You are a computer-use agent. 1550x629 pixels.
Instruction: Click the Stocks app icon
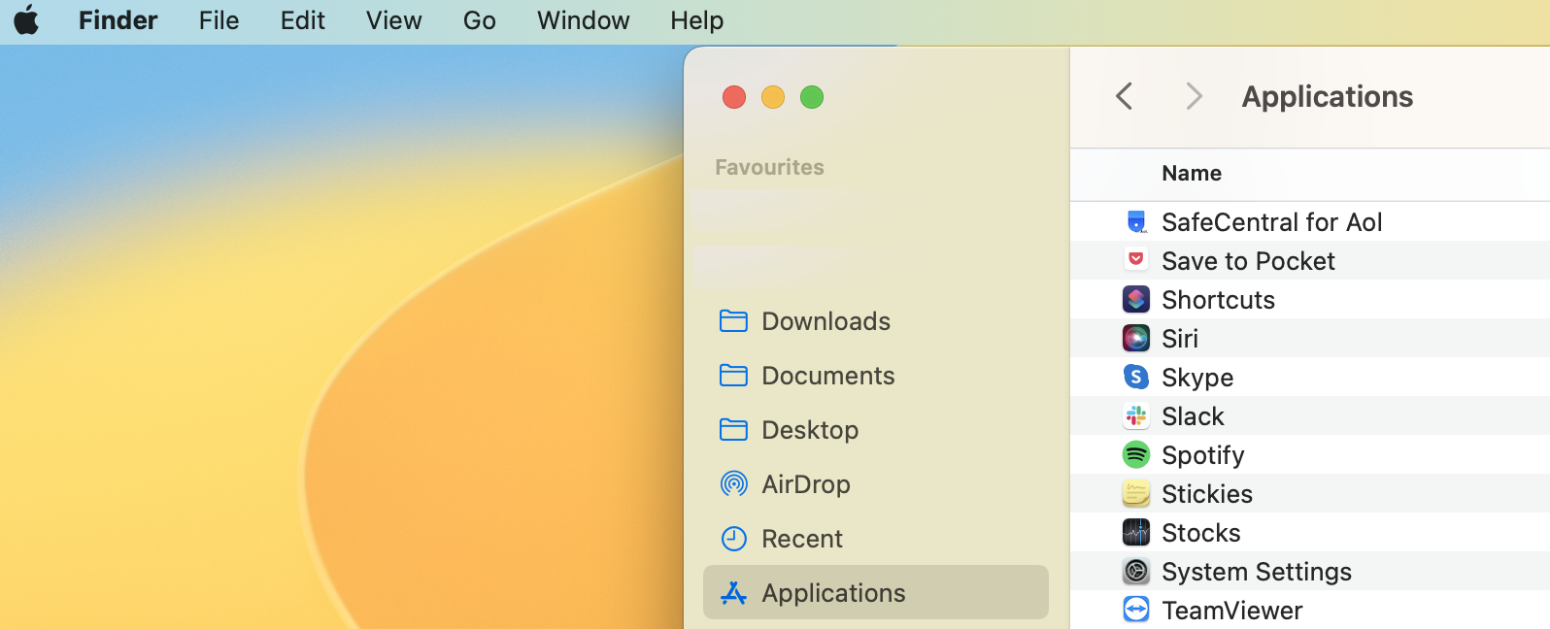tap(1136, 532)
